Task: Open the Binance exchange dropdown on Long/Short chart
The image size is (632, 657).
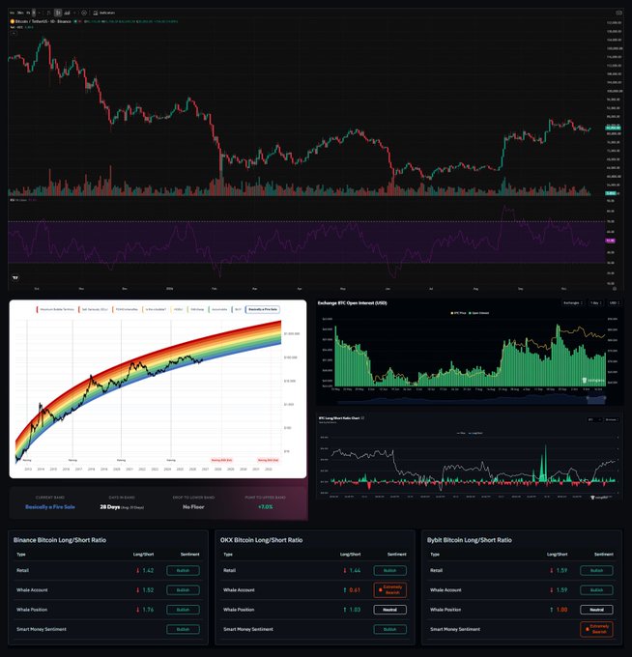Action: (x=612, y=419)
